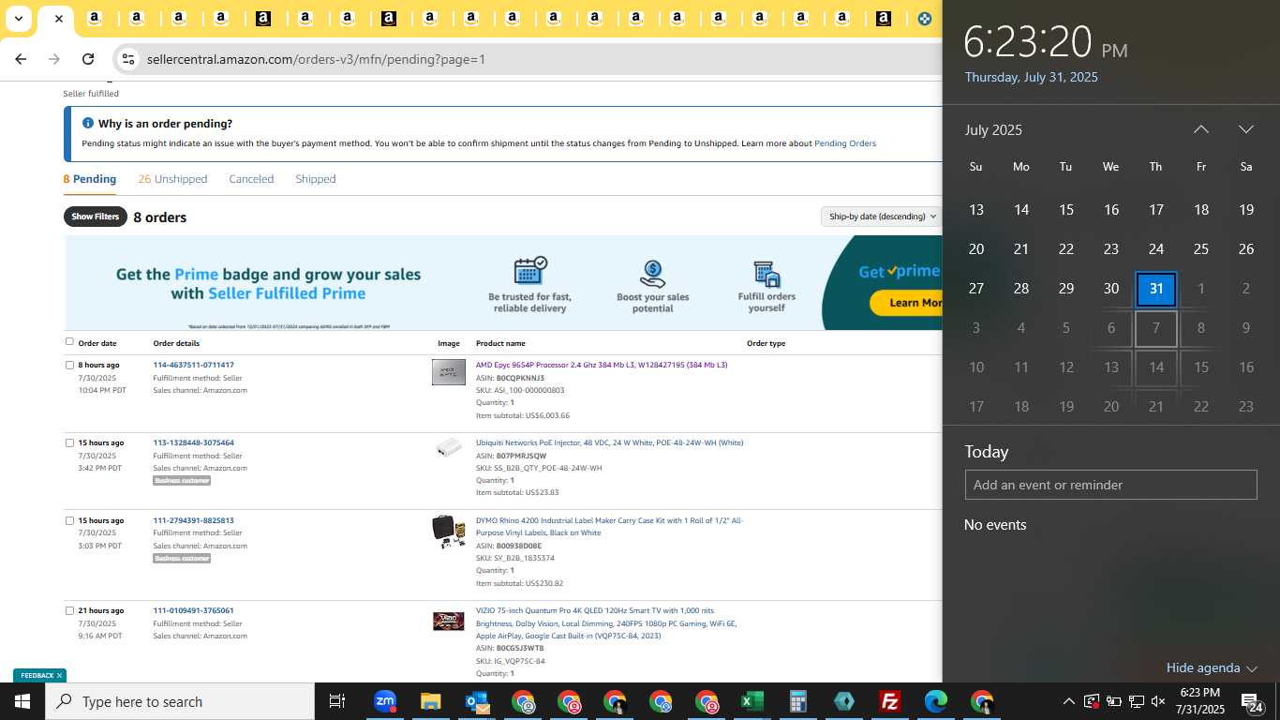Go back to the previous page
1280x720 pixels.
(x=21, y=59)
